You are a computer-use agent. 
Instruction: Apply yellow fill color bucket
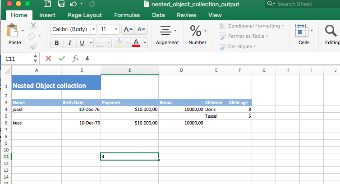coord(119,43)
